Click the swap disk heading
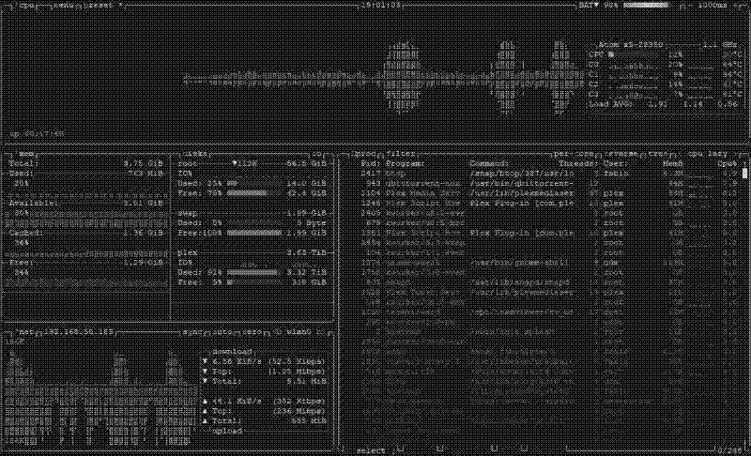The width and height of the screenshot is (751, 456). coord(187,213)
